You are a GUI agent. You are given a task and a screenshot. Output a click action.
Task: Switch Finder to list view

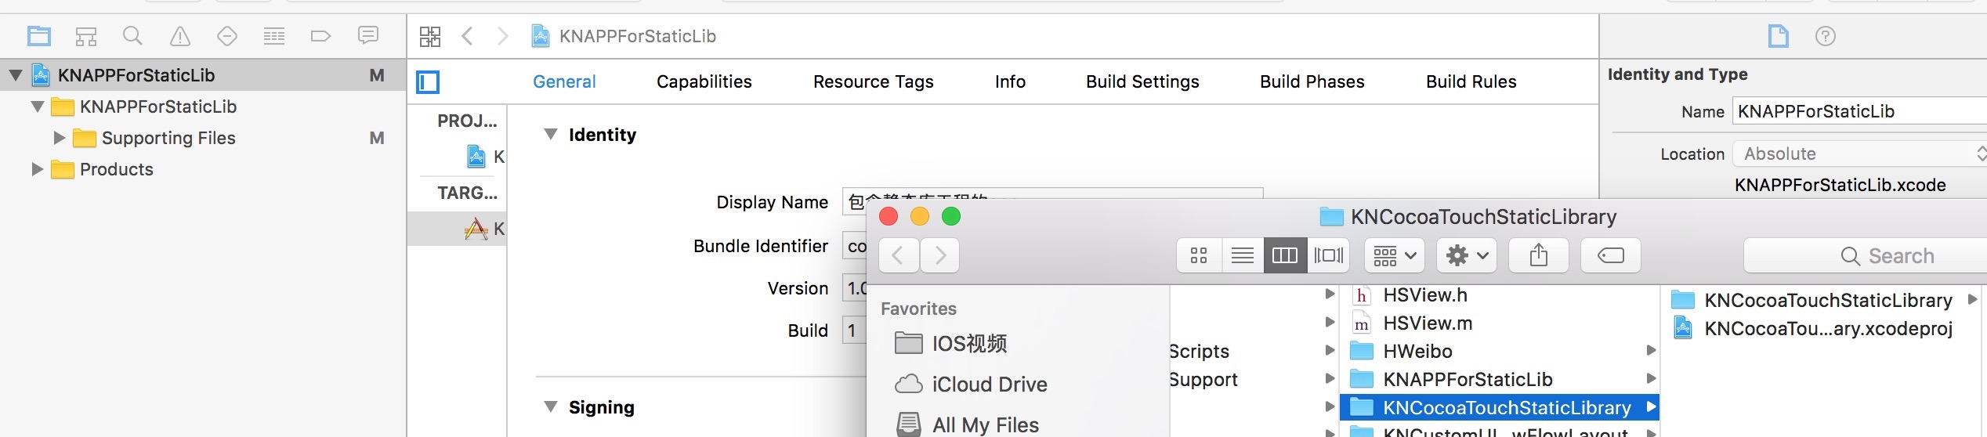[1243, 255]
